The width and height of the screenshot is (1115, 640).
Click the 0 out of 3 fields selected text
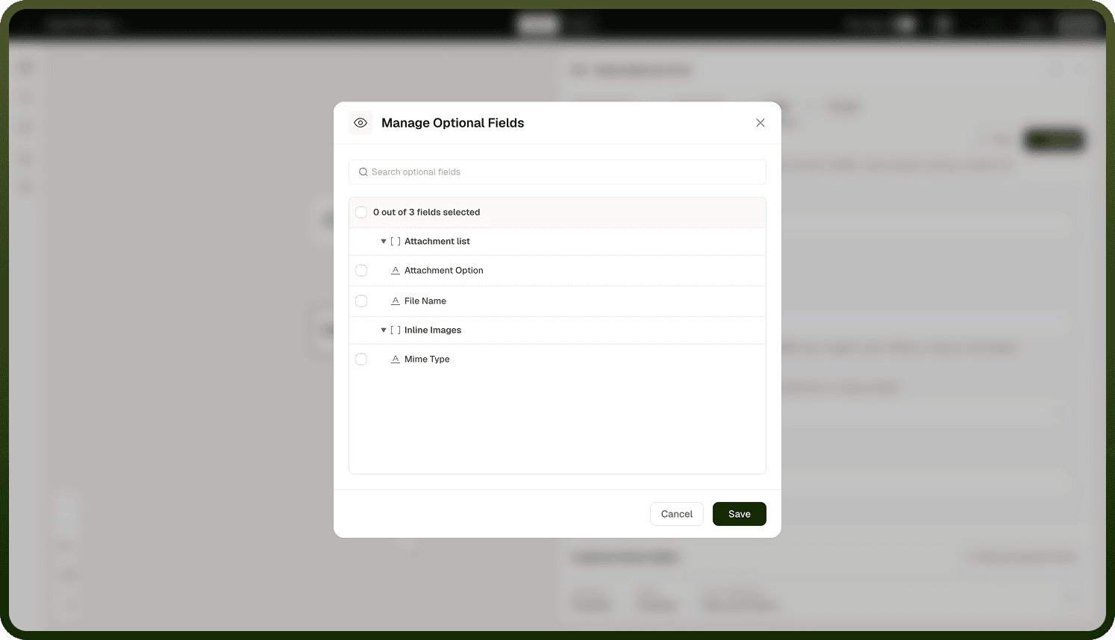tap(427, 213)
